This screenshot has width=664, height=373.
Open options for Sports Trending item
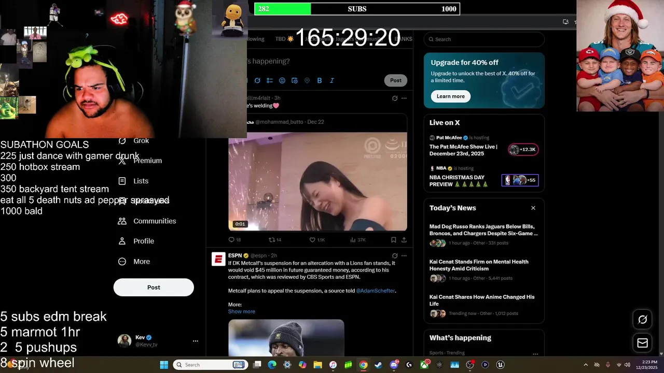pyautogui.click(x=535, y=354)
